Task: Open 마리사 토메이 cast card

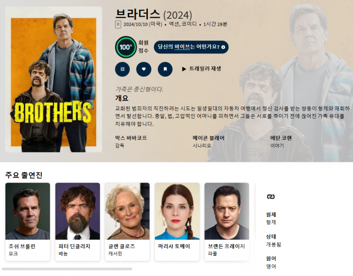Action: [177, 222]
